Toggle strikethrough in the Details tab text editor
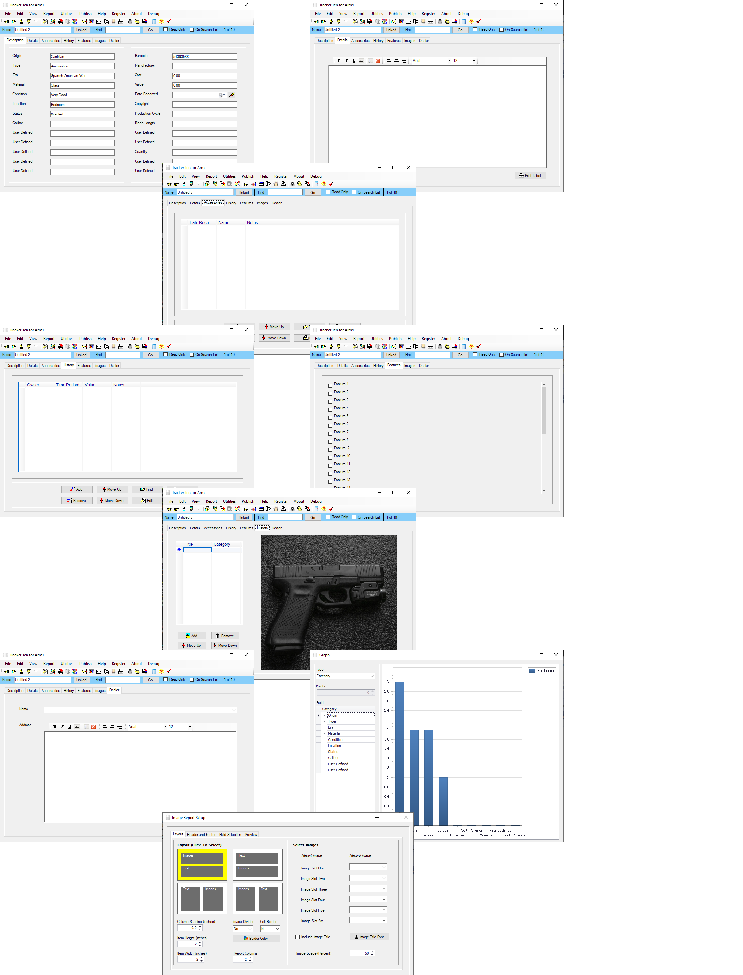Screen dimensions: 743x975 361,61
